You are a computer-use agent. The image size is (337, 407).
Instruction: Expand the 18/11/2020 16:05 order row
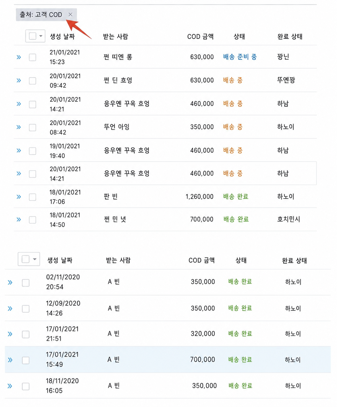[10, 386]
